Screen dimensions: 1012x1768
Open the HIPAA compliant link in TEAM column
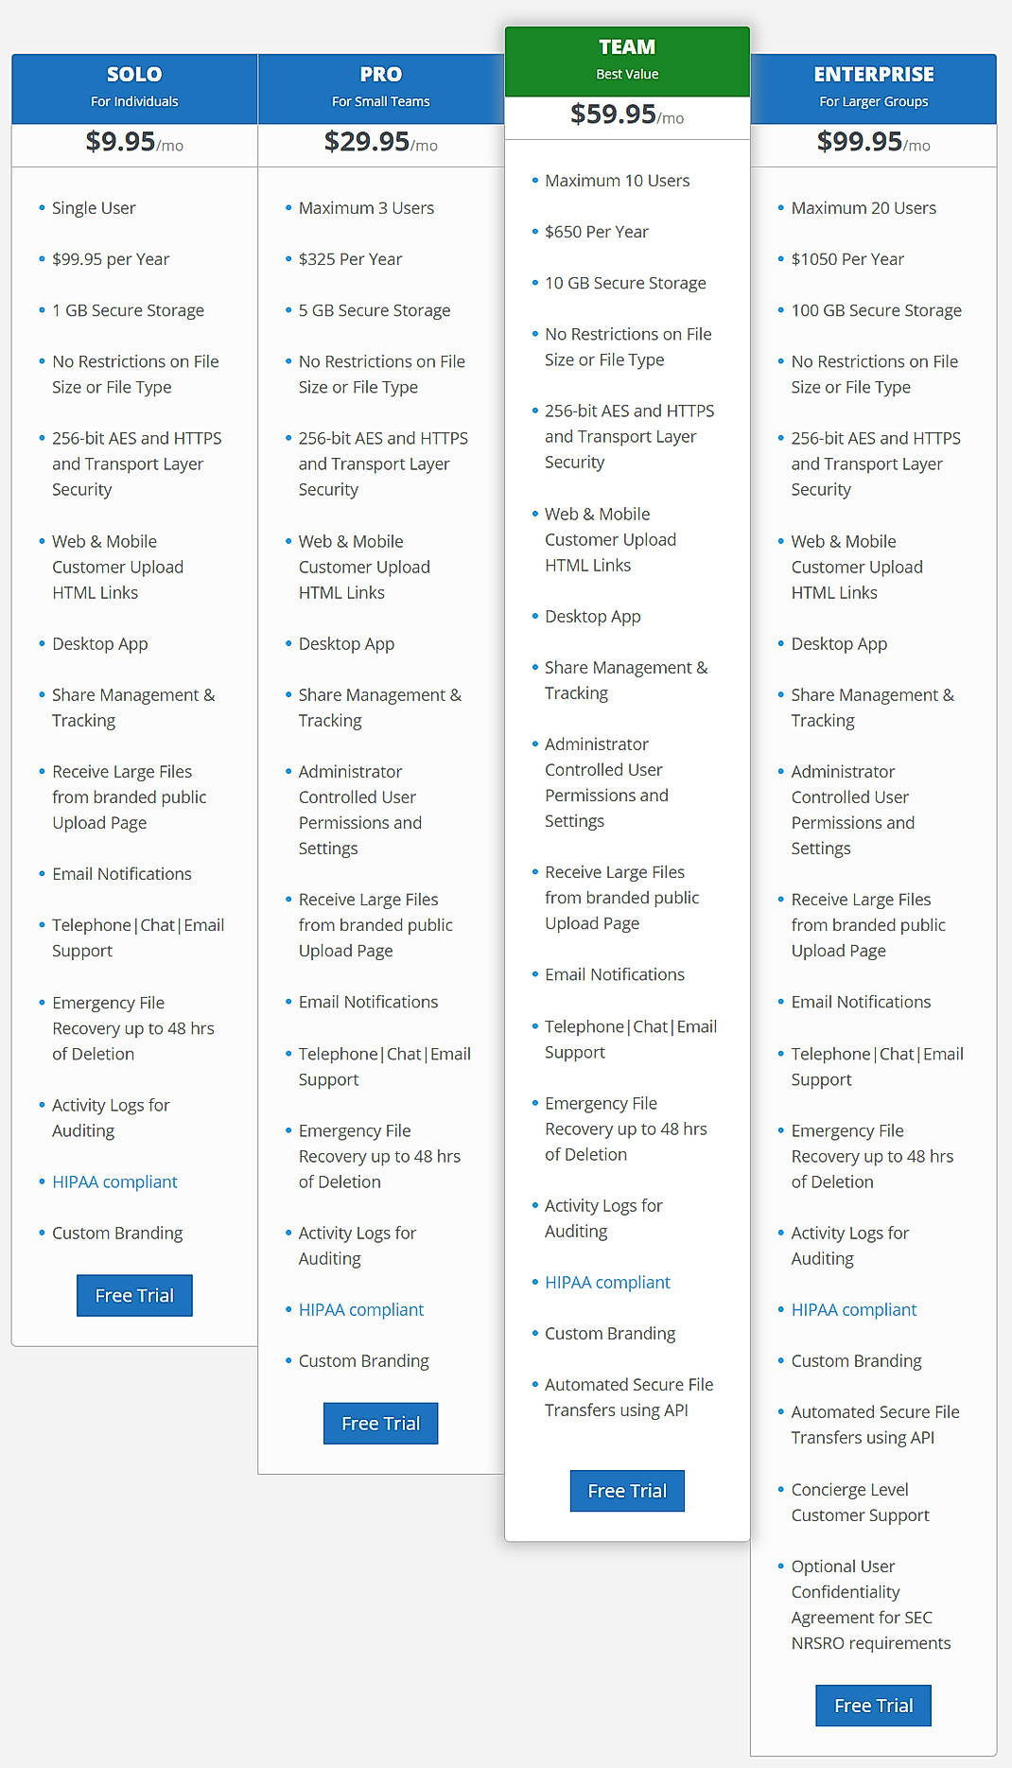(607, 1282)
